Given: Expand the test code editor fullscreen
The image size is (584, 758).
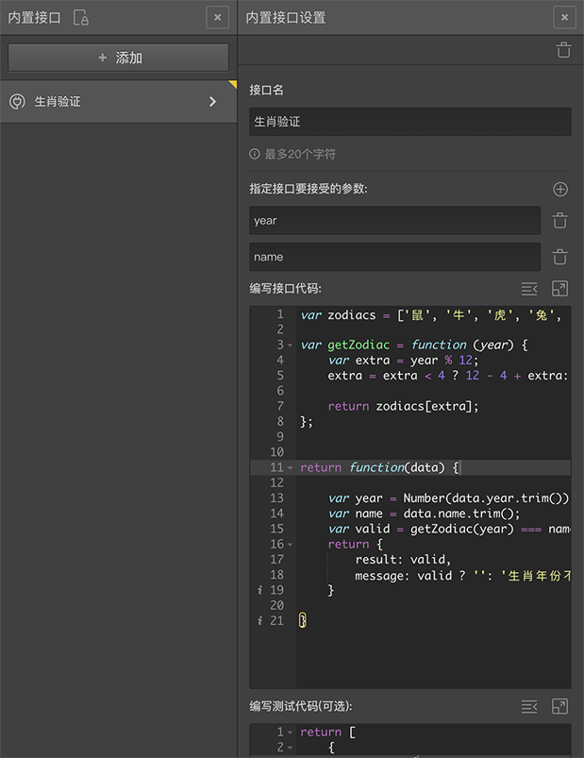Looking at the screenshot, I should coord(559,707).
